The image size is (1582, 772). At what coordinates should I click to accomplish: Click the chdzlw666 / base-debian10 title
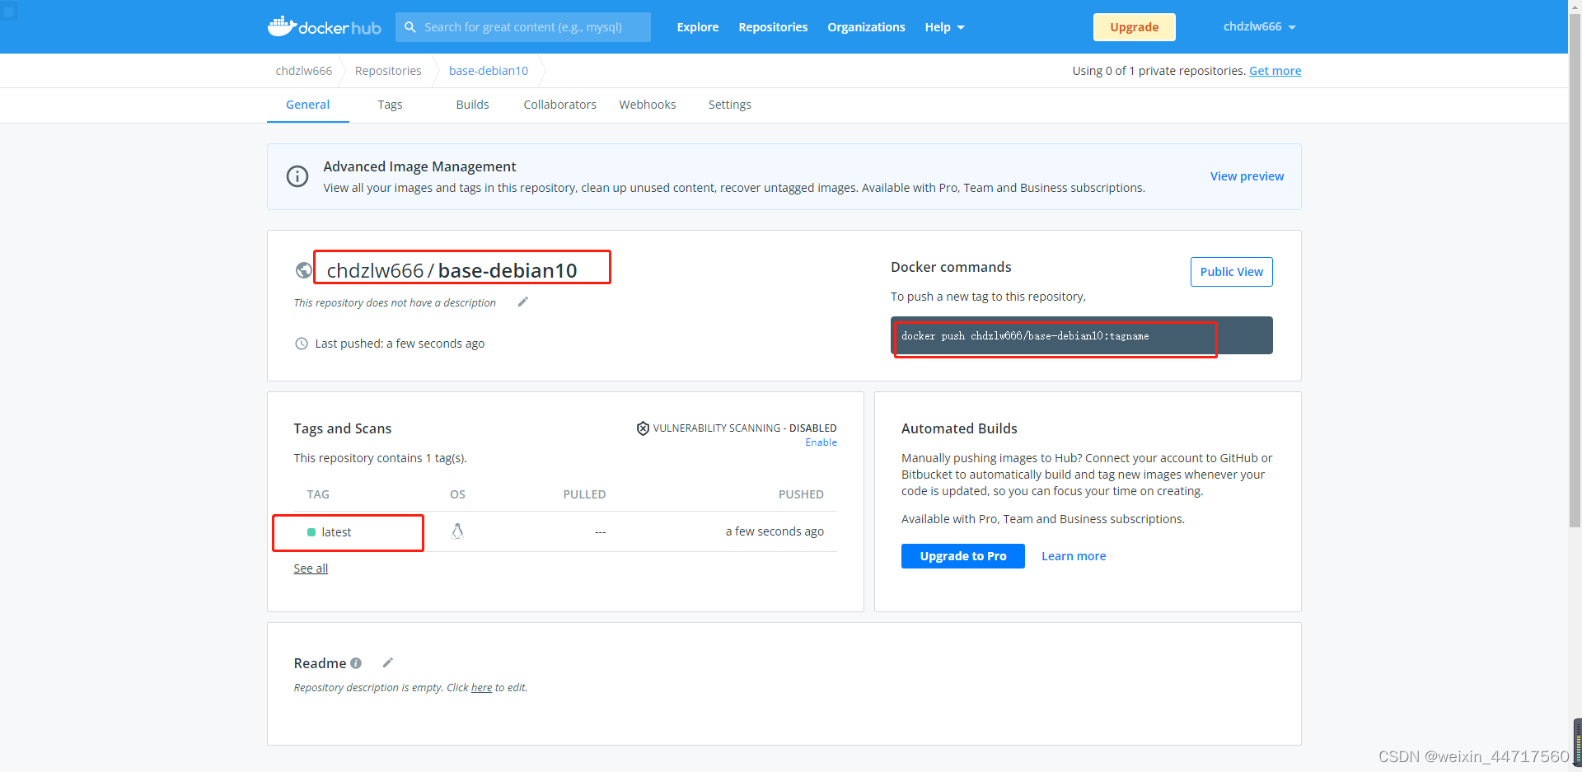(452, 270)
